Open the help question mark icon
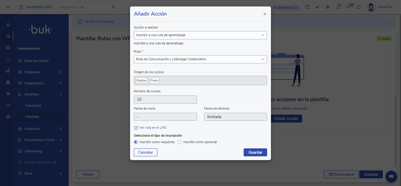Screen dimensions: 401x186 pyautogui.click(x=358, y=7)
